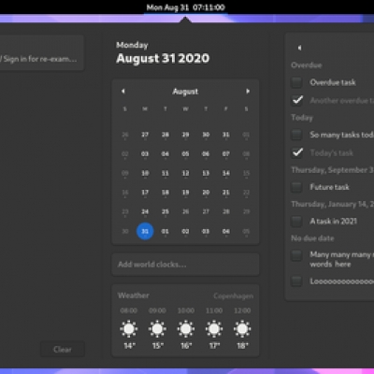Uncheck the Today's task checkbox
The width and height of the screenshot is (374, 374).
point(296,152)
